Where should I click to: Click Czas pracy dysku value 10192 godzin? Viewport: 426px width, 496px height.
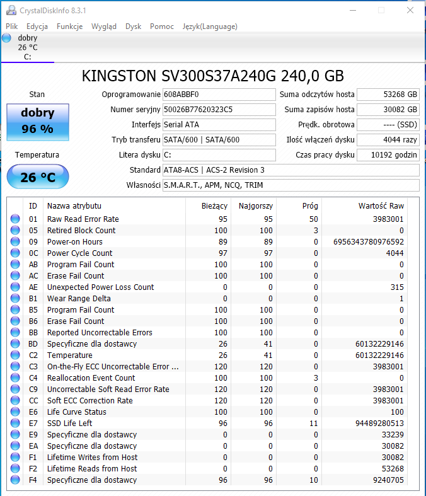point(388,155)
